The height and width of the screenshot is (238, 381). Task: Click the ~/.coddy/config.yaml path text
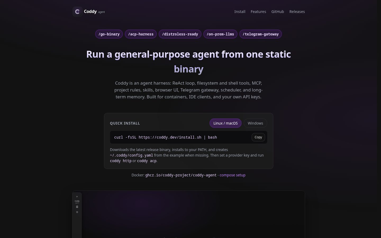point(131,155)
